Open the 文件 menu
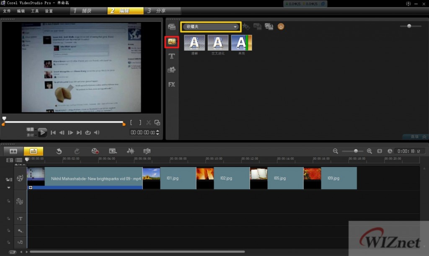 click(x=7, y=11)
